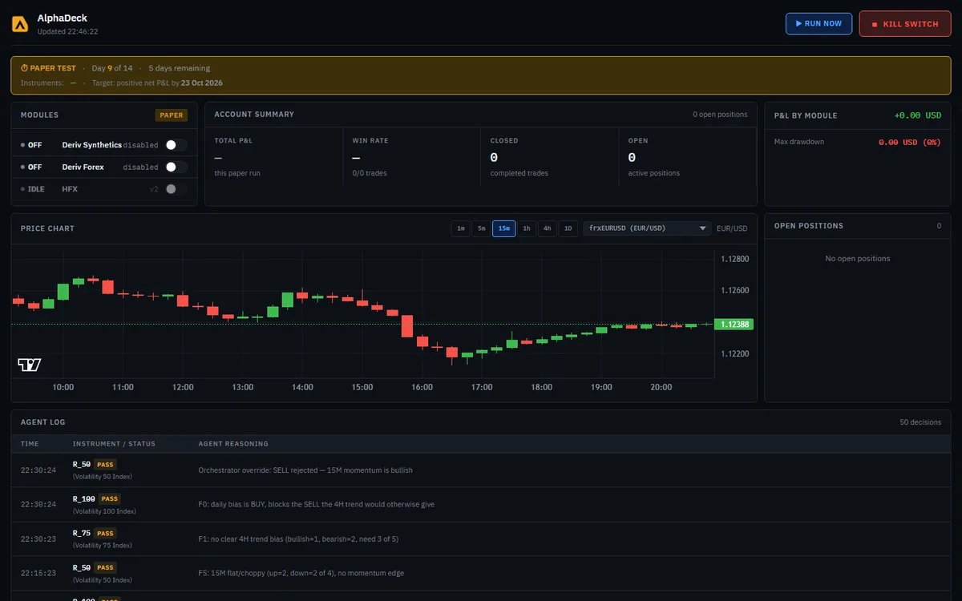Open the frxEURUSD symbol dropdown
The height and width of the screenshot is (601, 962).
click(647, 228)
